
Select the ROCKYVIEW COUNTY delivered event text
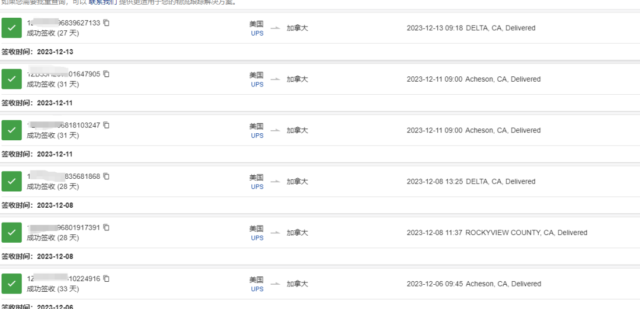[x=497, y=233]
